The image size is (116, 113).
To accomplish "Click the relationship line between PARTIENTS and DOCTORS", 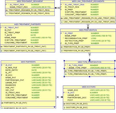I will (60, 97).
